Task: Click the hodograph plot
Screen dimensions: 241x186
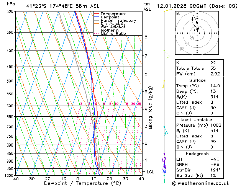Action: 197,33
